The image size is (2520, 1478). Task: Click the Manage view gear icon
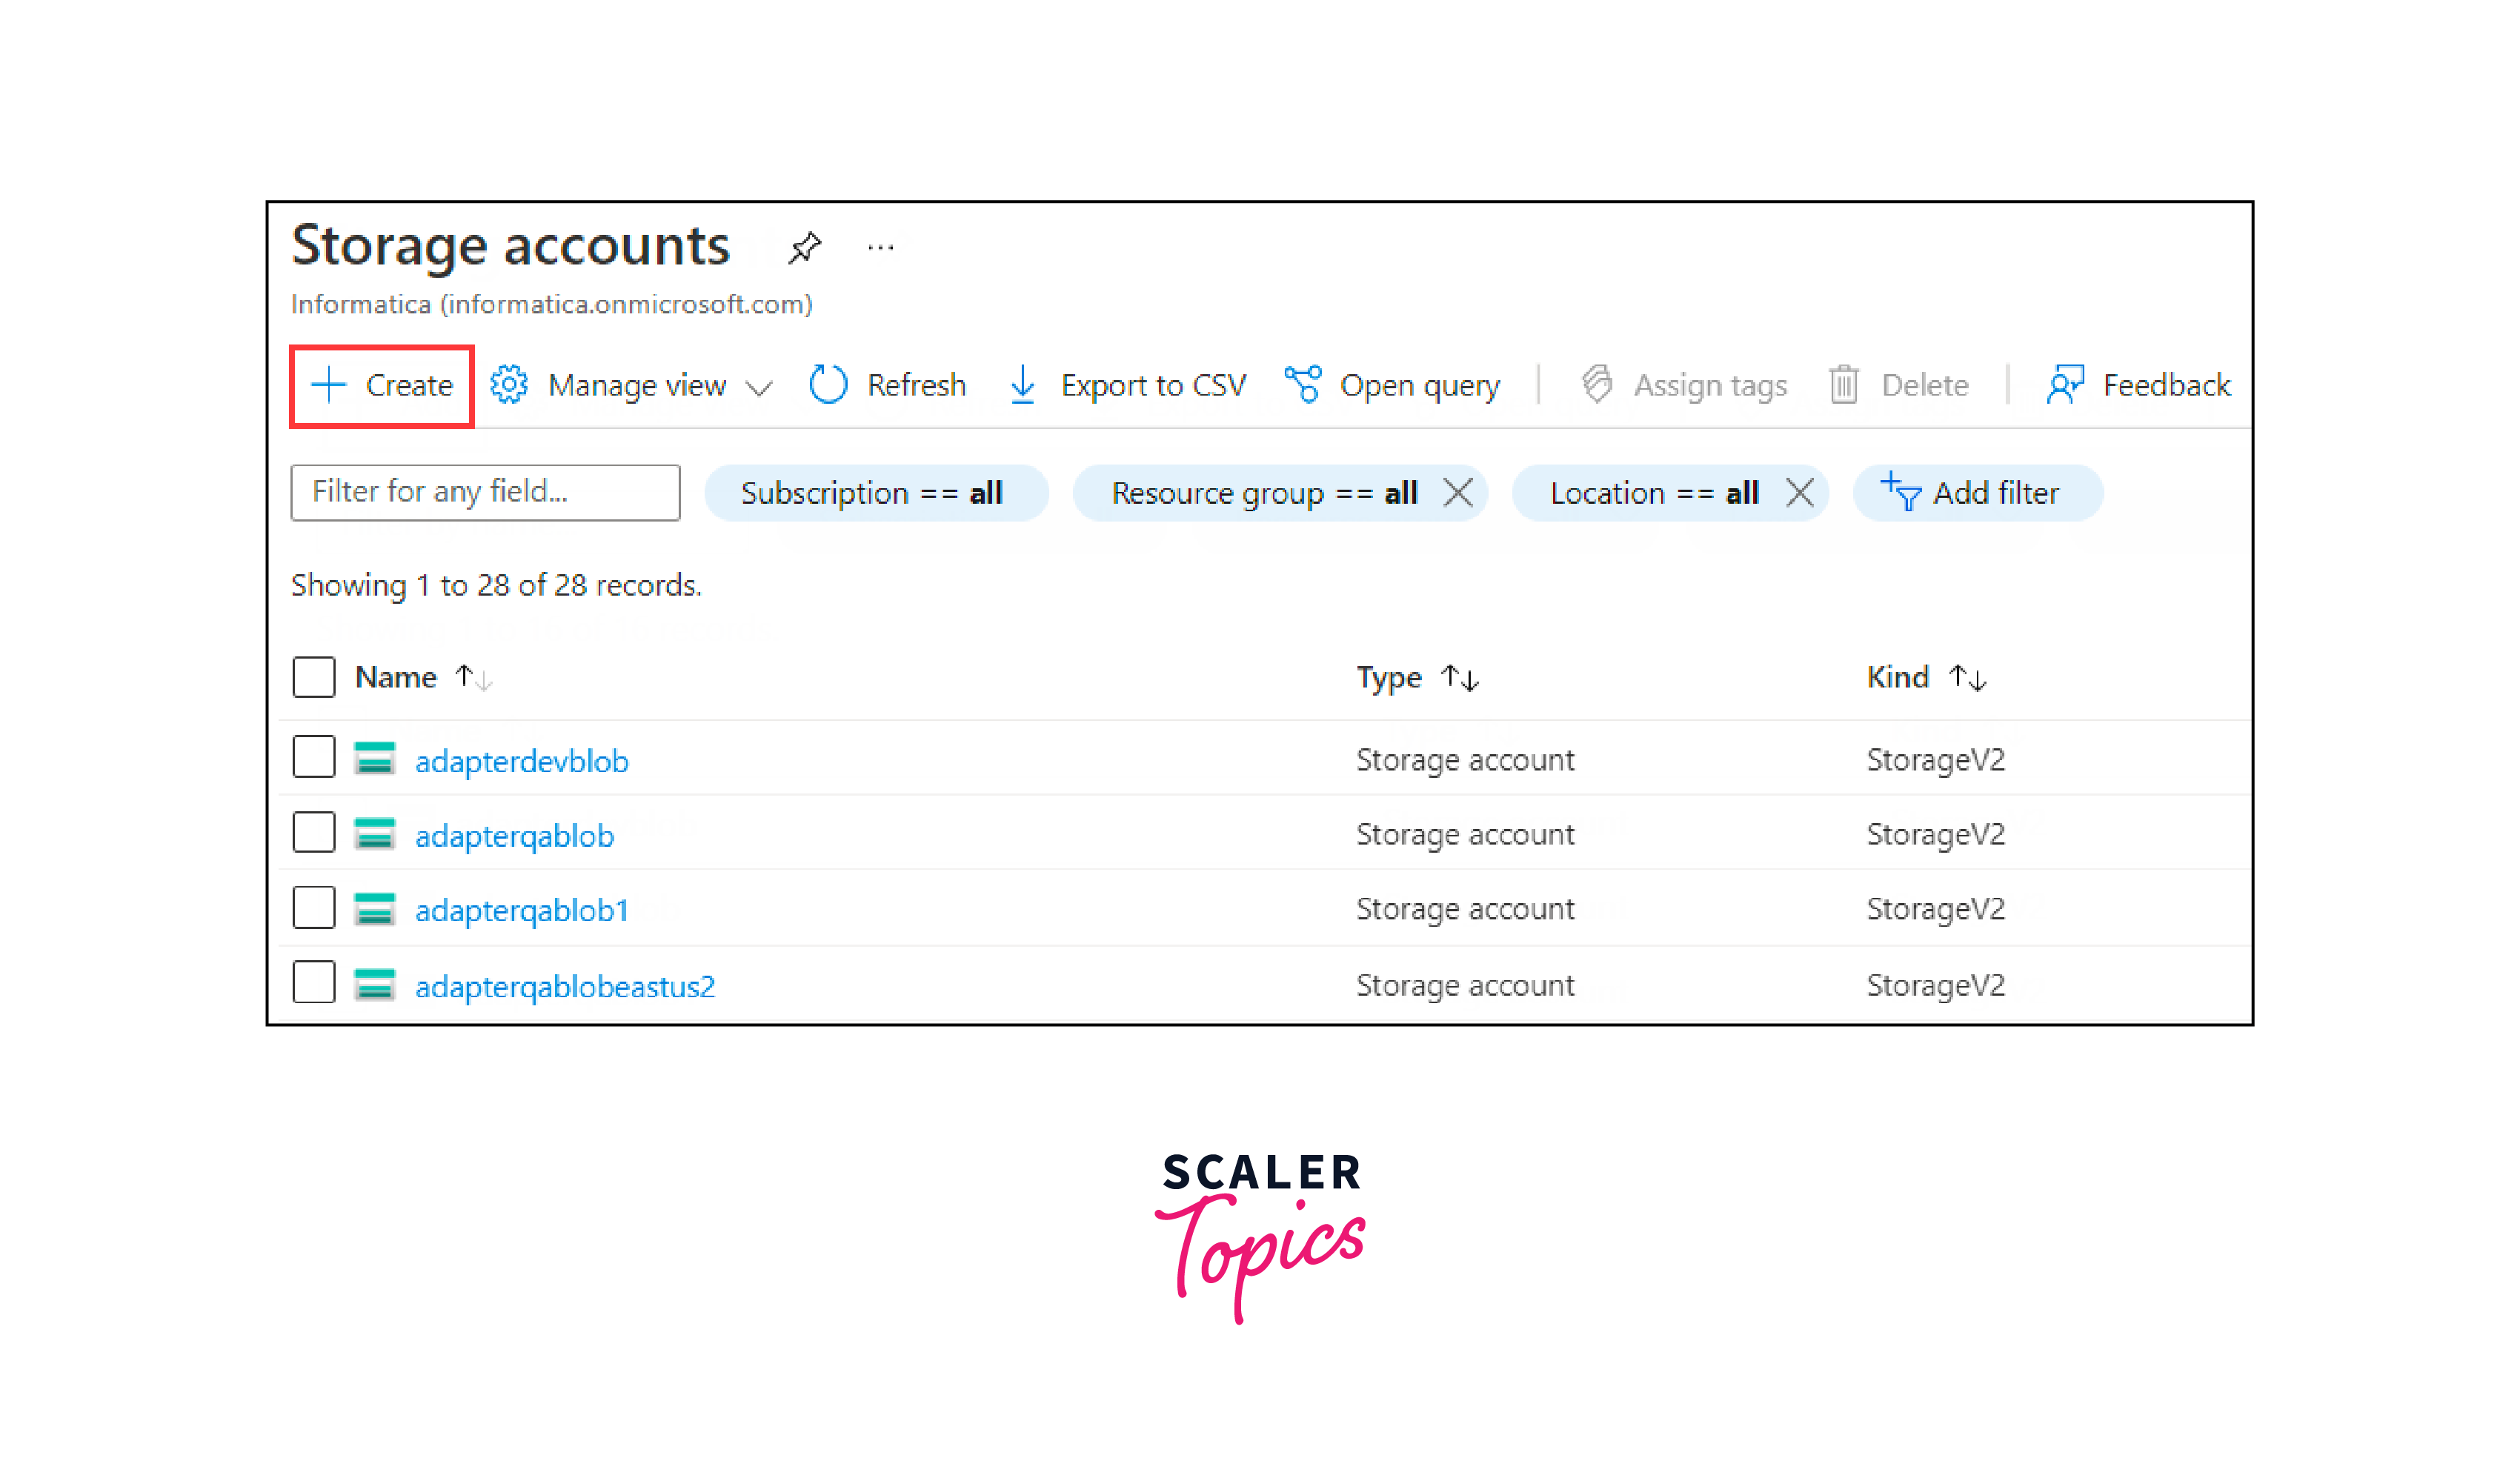(x=509, y=385)
